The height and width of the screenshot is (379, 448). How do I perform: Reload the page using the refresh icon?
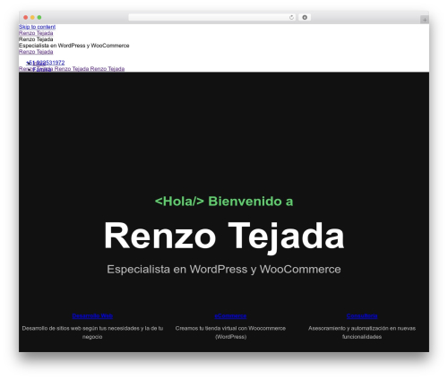291,17
